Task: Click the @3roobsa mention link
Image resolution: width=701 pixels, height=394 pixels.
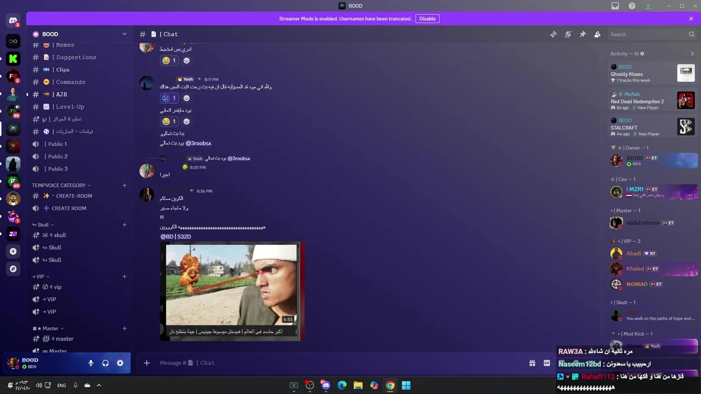Action: (x=198, y=143)
